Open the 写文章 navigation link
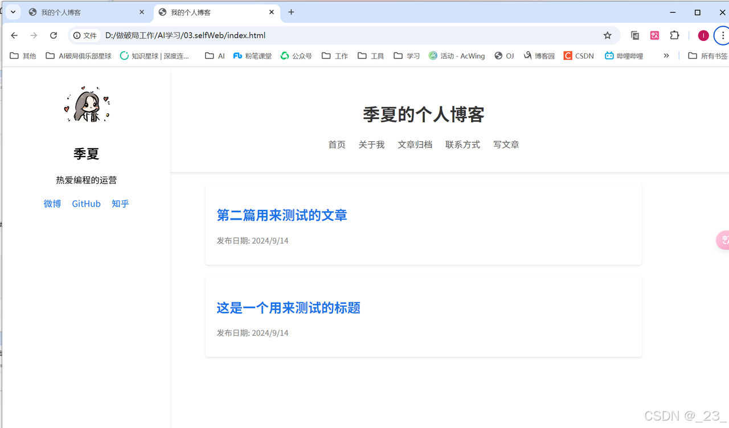The width and height of the screenshot is (729, 428). [x=506, y=145]
